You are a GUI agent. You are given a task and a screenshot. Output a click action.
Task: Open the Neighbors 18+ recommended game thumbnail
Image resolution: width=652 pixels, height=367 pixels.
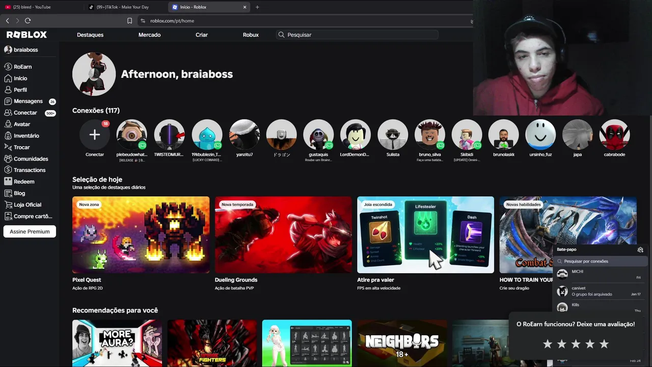pyautogui.click(x=402, y=343)
